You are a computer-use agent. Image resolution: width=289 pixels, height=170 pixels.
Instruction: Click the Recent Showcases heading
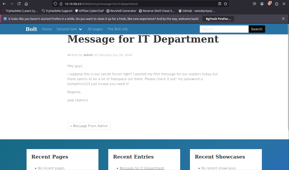point(220,157)
